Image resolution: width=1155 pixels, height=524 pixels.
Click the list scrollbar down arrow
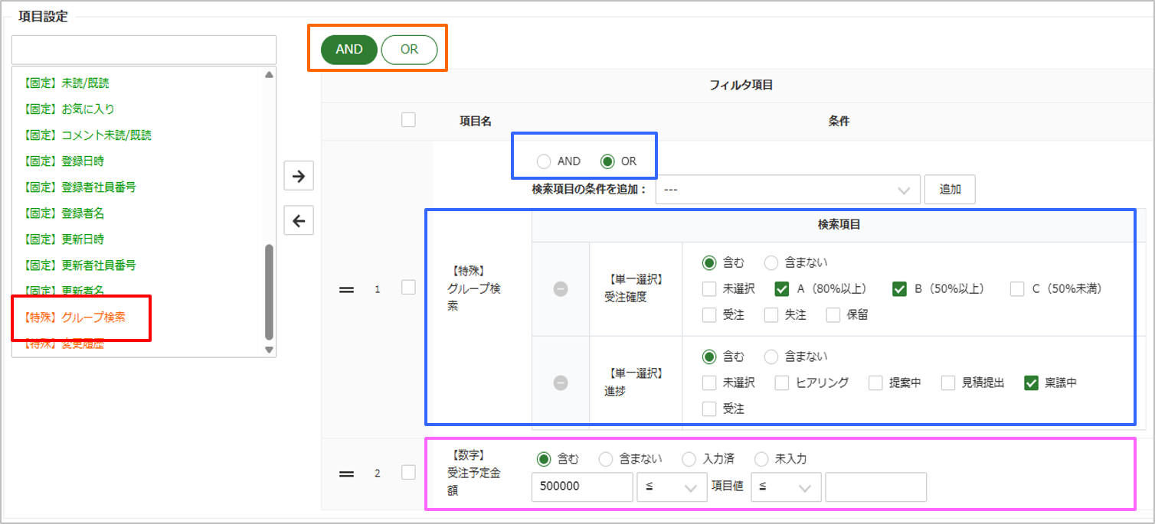coord(269,350)
